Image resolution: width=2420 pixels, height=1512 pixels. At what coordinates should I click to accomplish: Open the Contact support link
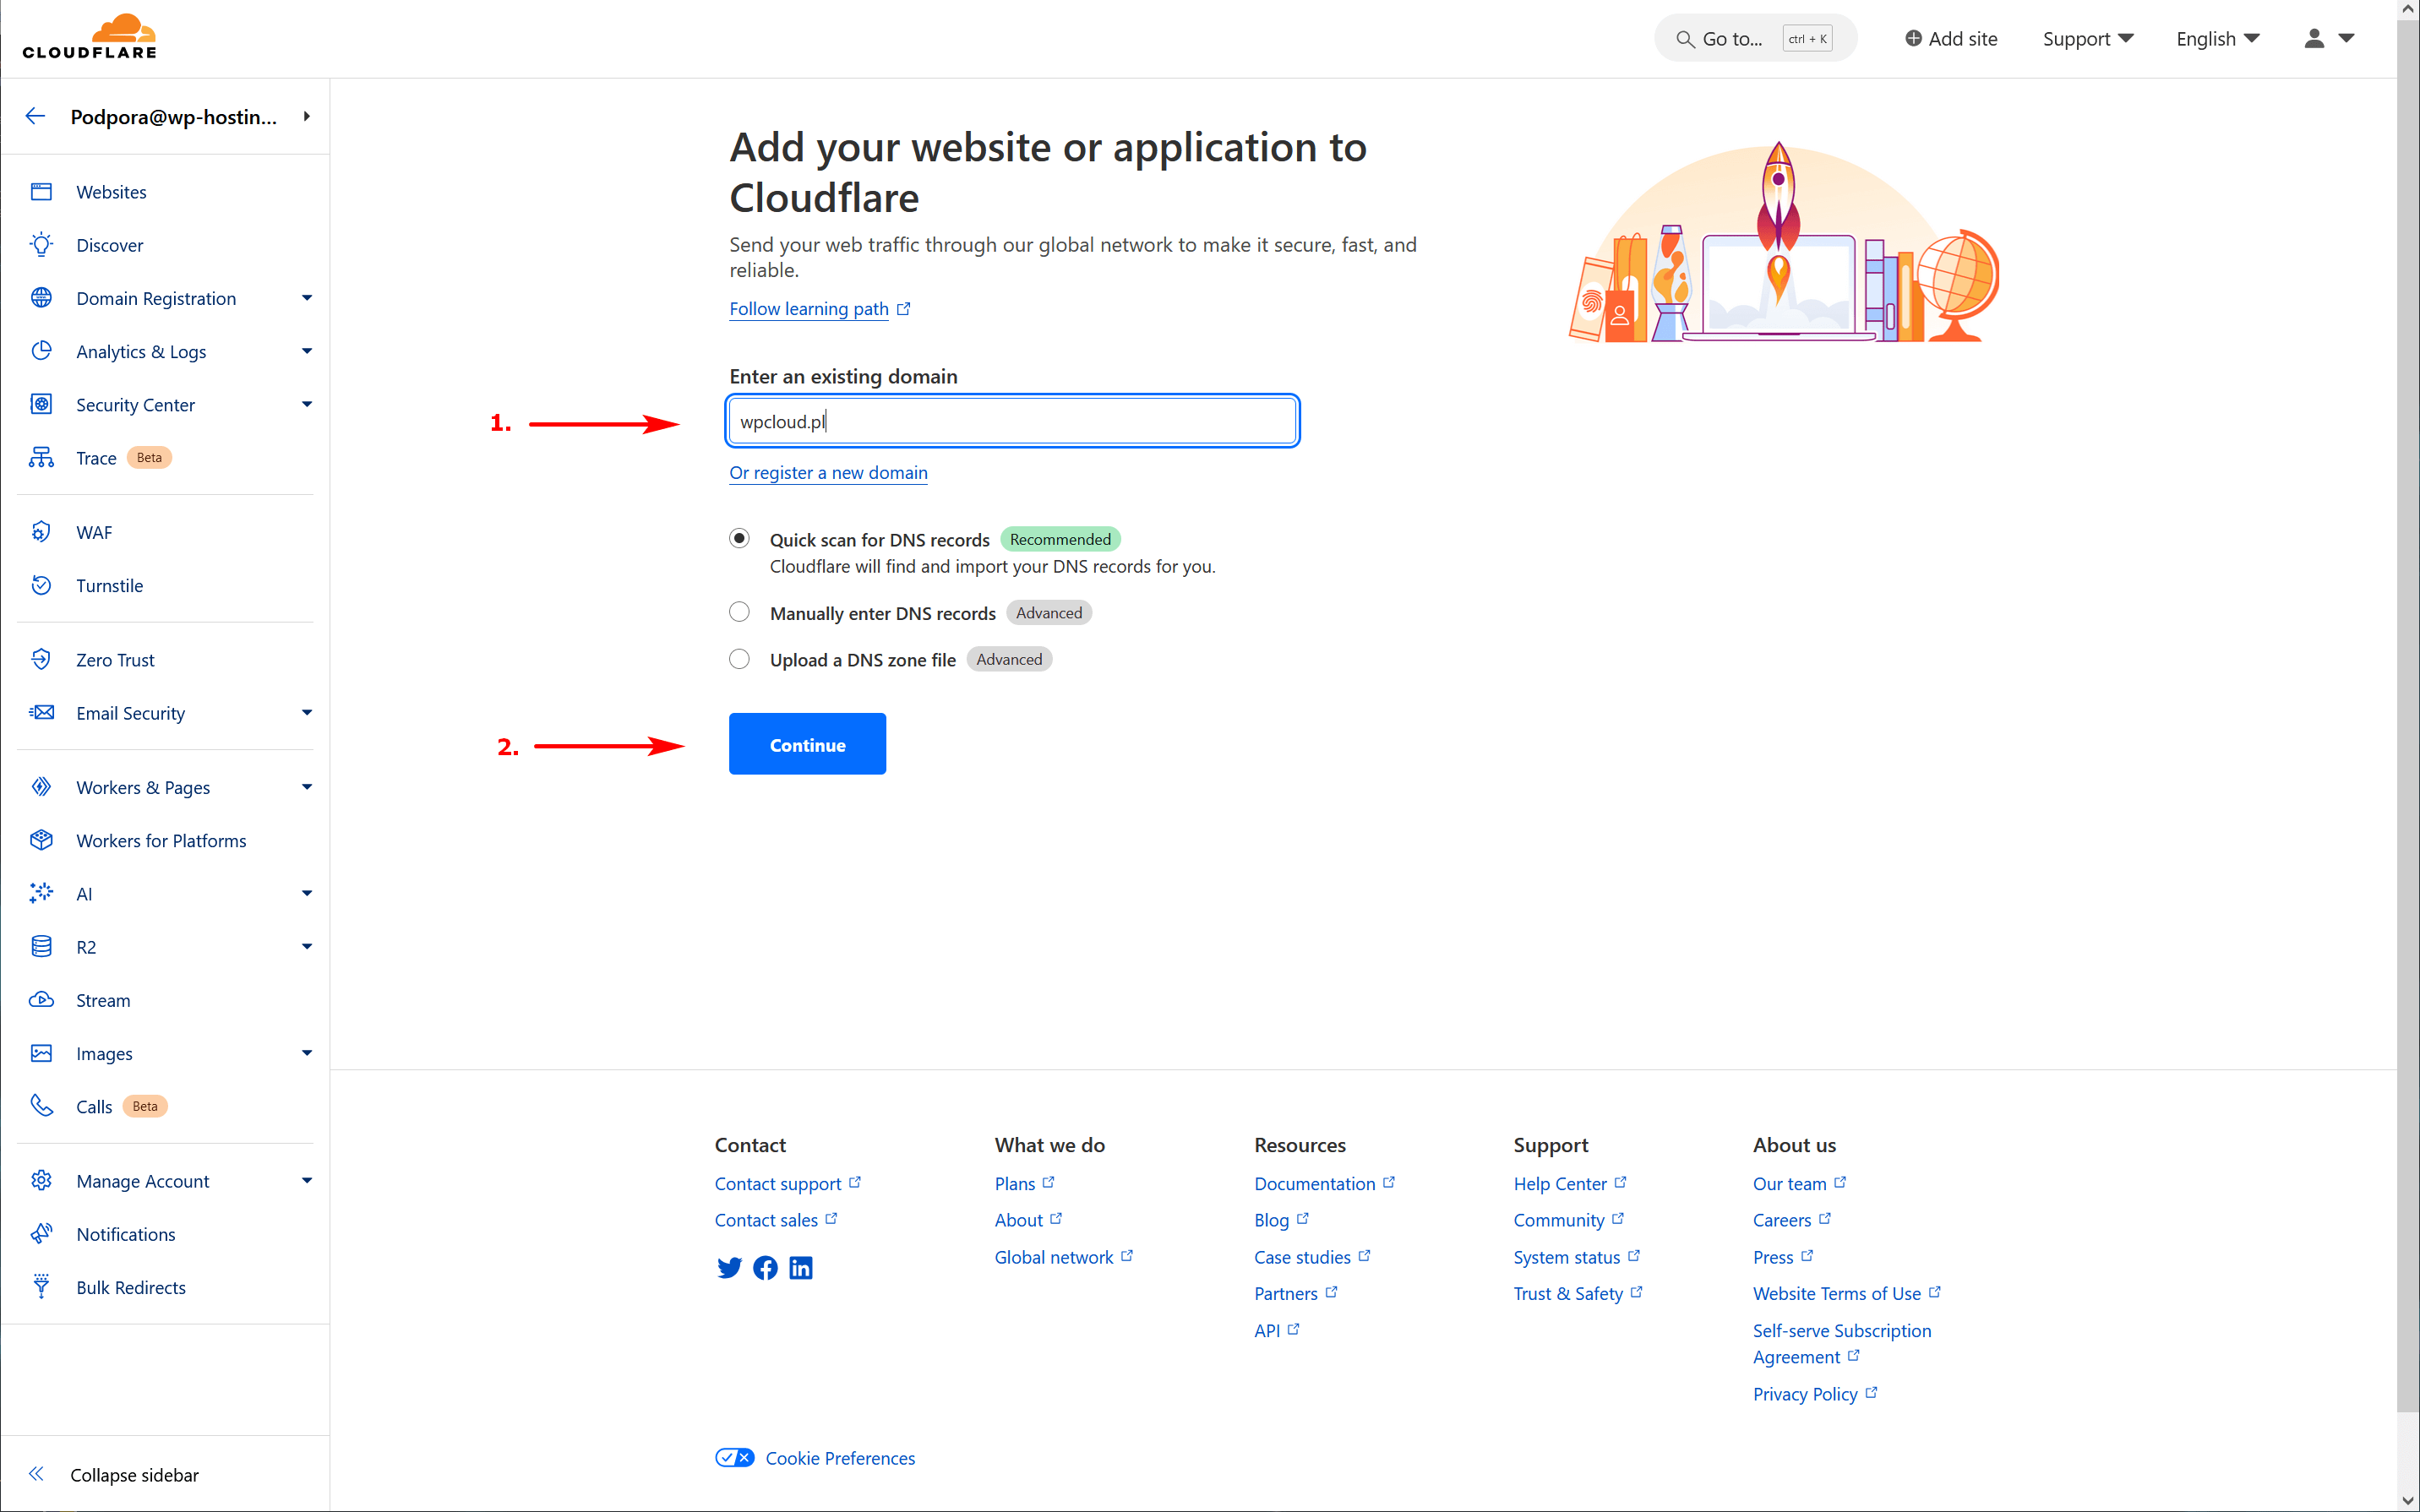[788, 1183]
